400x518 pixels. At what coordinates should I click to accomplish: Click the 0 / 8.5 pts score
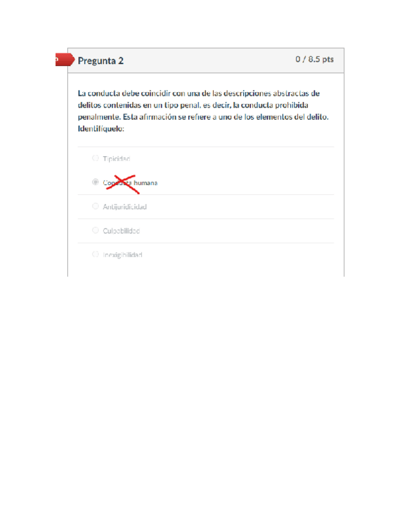[314, 59]
